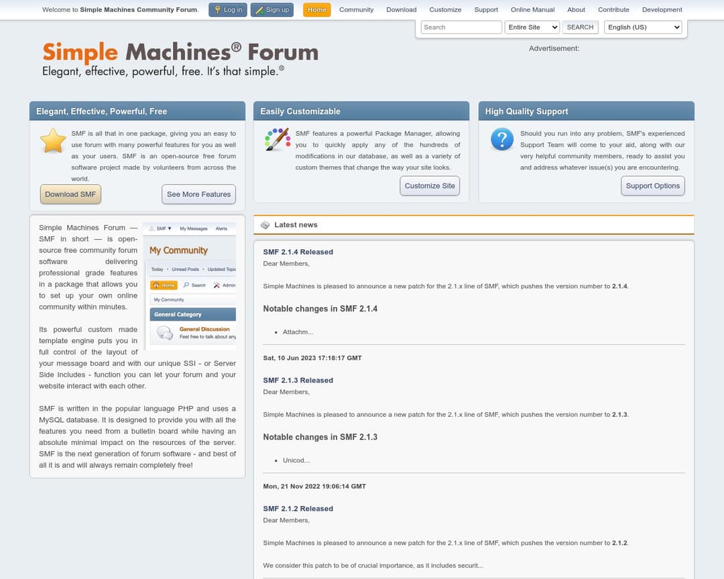Click the Latest news icon
This screenshot has height=579, width=724.
point(265,225)
